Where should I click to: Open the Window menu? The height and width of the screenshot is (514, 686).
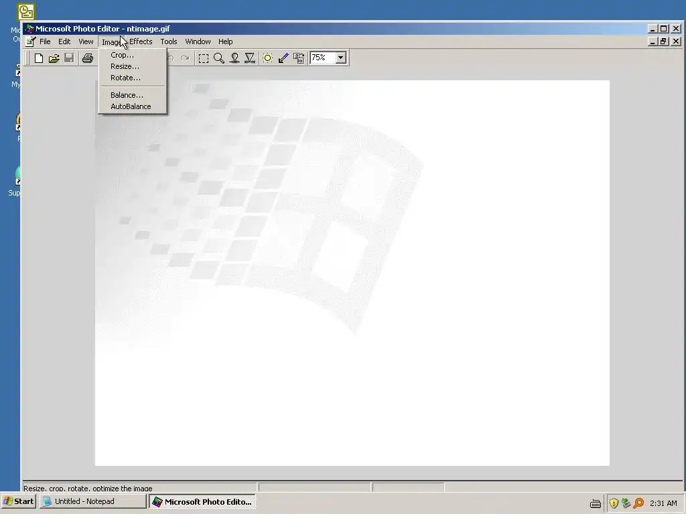tap(198, 41)
